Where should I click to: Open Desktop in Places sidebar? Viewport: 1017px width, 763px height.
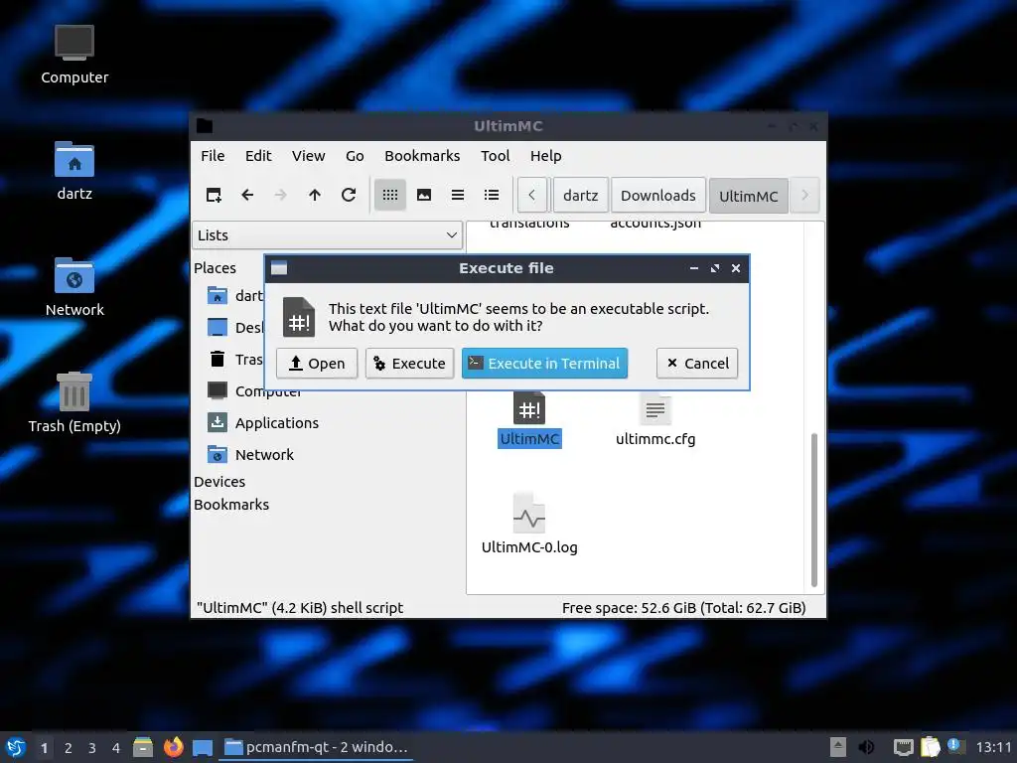(x=234, y=328)
